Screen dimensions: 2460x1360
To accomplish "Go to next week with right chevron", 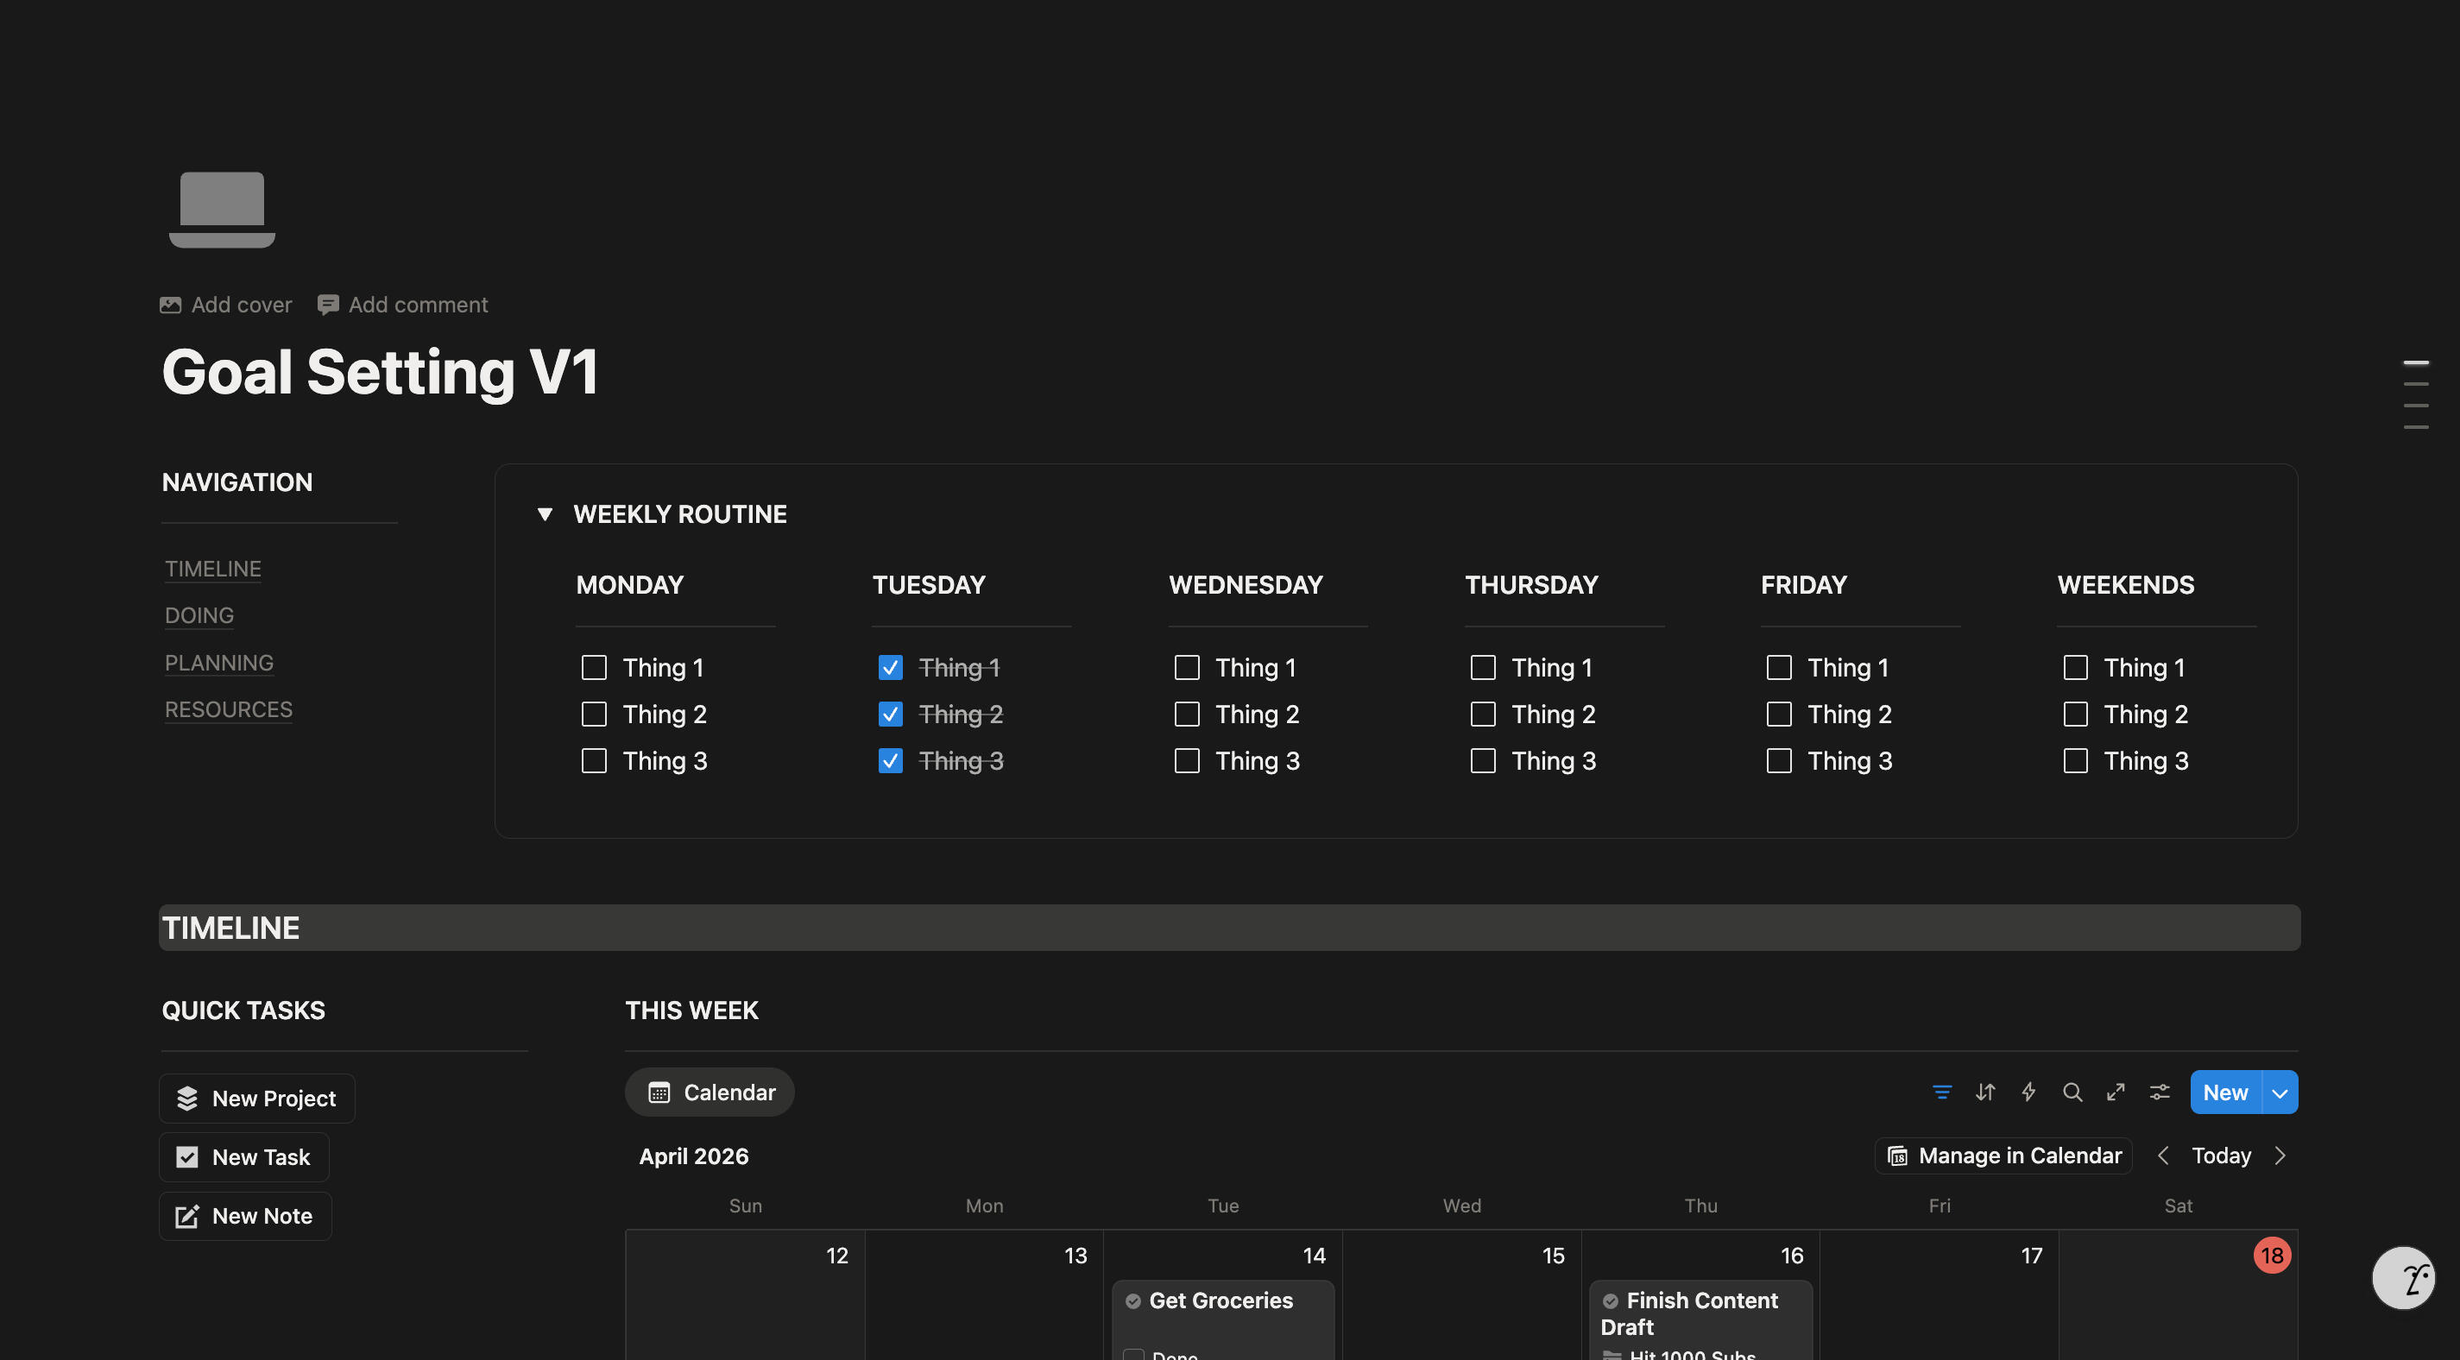I will click(2280, 1155).
